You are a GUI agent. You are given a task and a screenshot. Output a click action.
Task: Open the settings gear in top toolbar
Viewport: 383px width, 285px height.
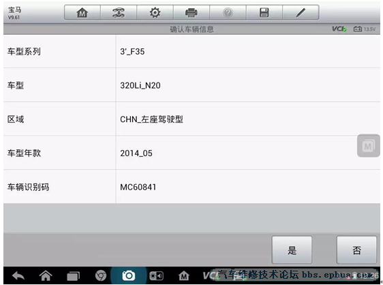coord(155,12)
